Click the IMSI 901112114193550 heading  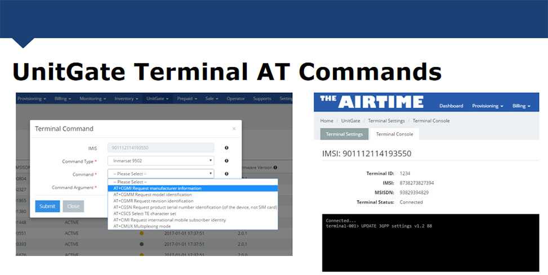(367, 154)
